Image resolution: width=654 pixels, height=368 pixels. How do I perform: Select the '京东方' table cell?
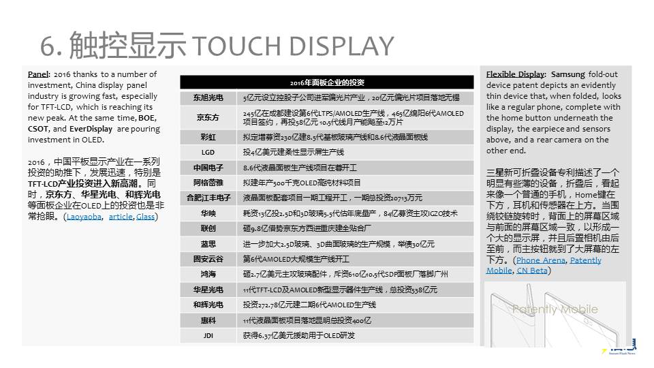pyautogui.click(x=208, y=117)
